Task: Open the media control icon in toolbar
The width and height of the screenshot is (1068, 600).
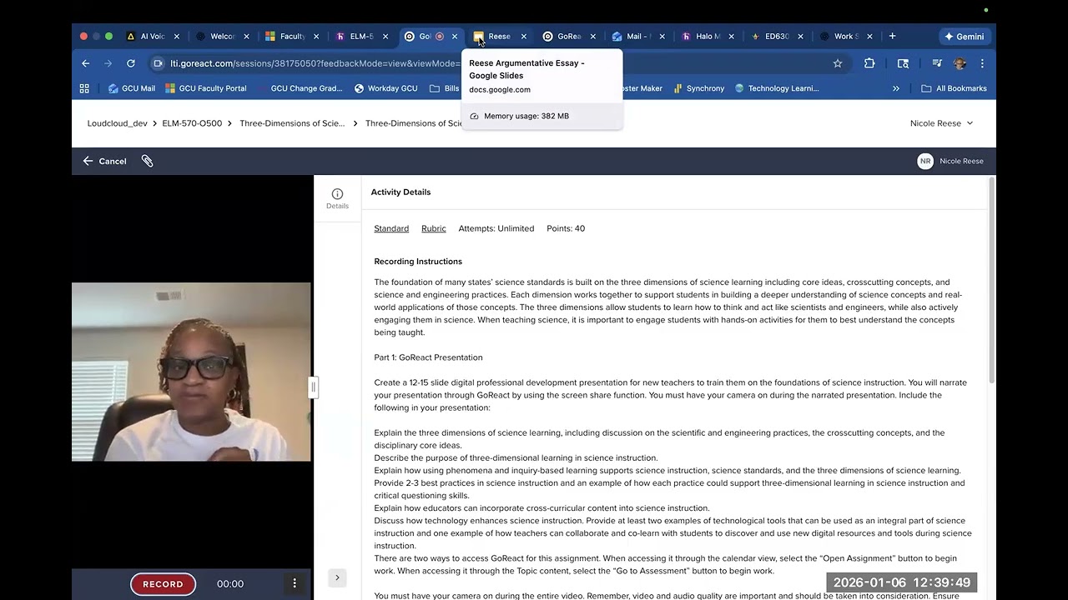Action: [937, 63]
